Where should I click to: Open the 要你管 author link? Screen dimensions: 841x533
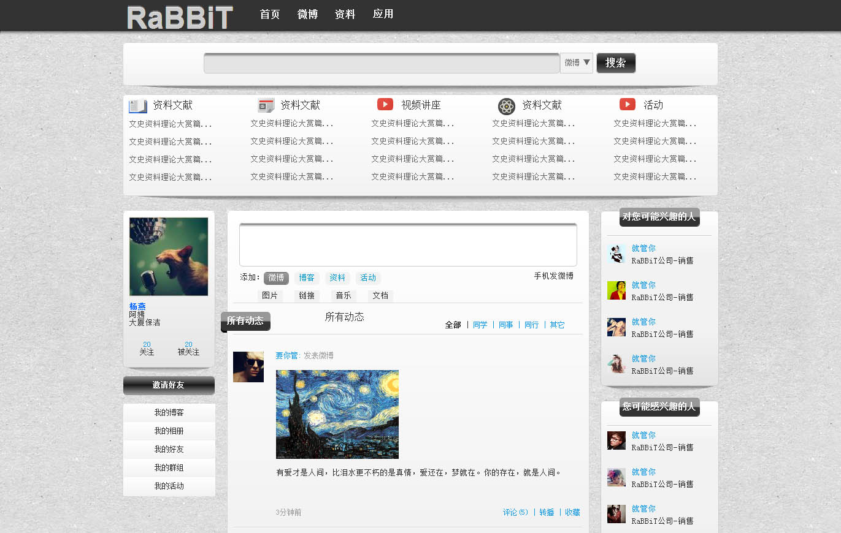286,356
